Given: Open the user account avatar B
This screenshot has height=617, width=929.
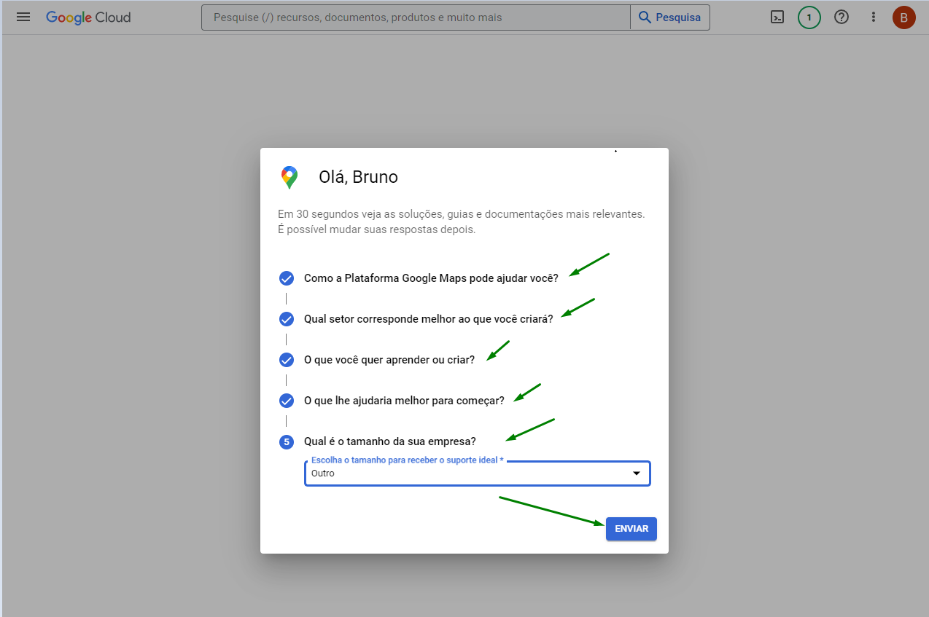Looking at the screenshot, I should pyautogui.click(x=904, y=17).
